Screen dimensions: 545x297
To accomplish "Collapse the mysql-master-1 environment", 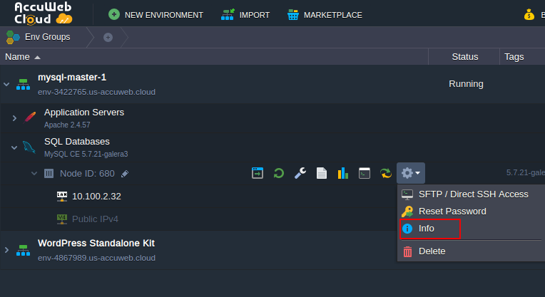I will click(7, 84).
